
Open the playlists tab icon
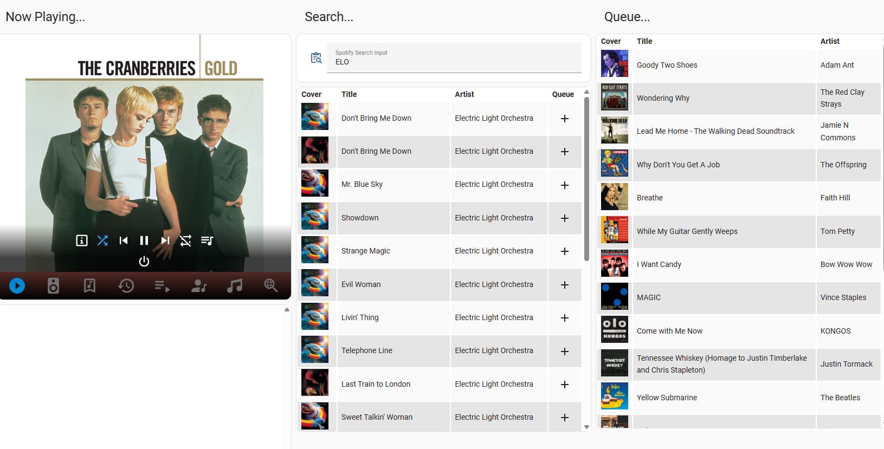162,285
